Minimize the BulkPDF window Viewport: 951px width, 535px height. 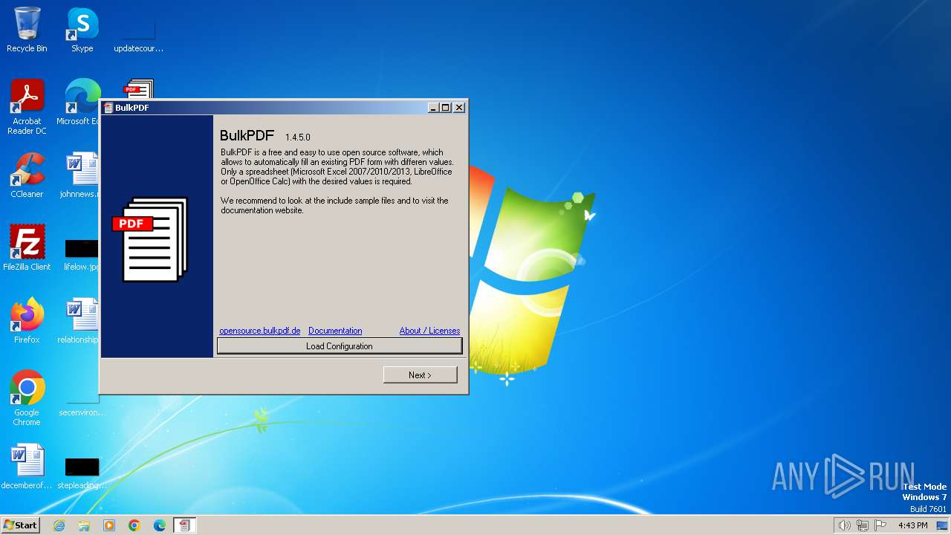[x=433, y=108]
